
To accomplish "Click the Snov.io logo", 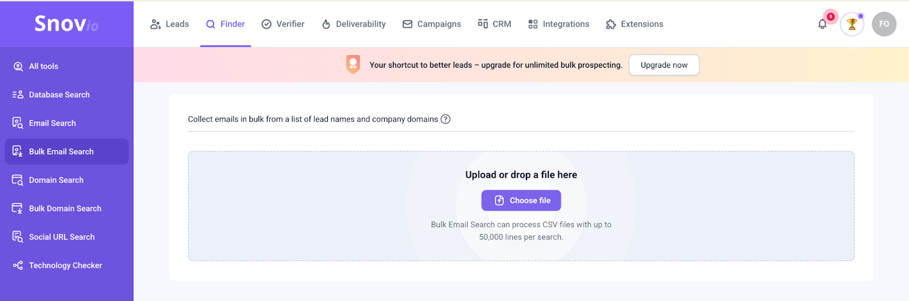I will (x=66, y=24).
